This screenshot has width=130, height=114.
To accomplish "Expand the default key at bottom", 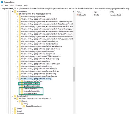I will coord(13,111).
